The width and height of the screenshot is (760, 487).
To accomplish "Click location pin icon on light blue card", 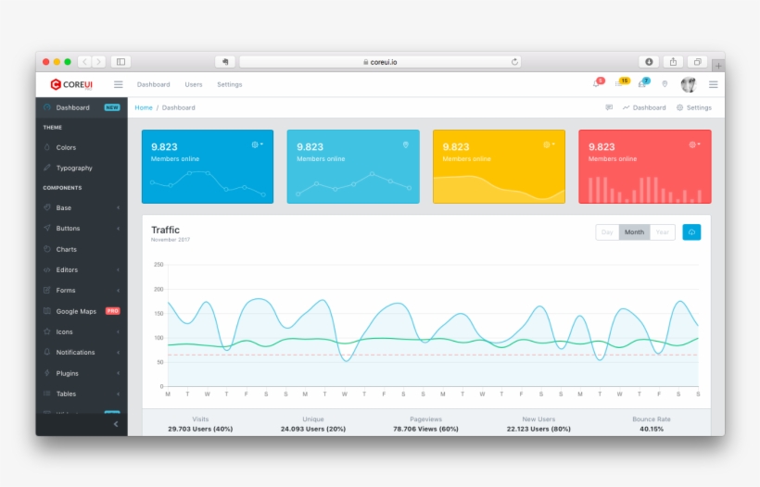I will tap(405, 144).
